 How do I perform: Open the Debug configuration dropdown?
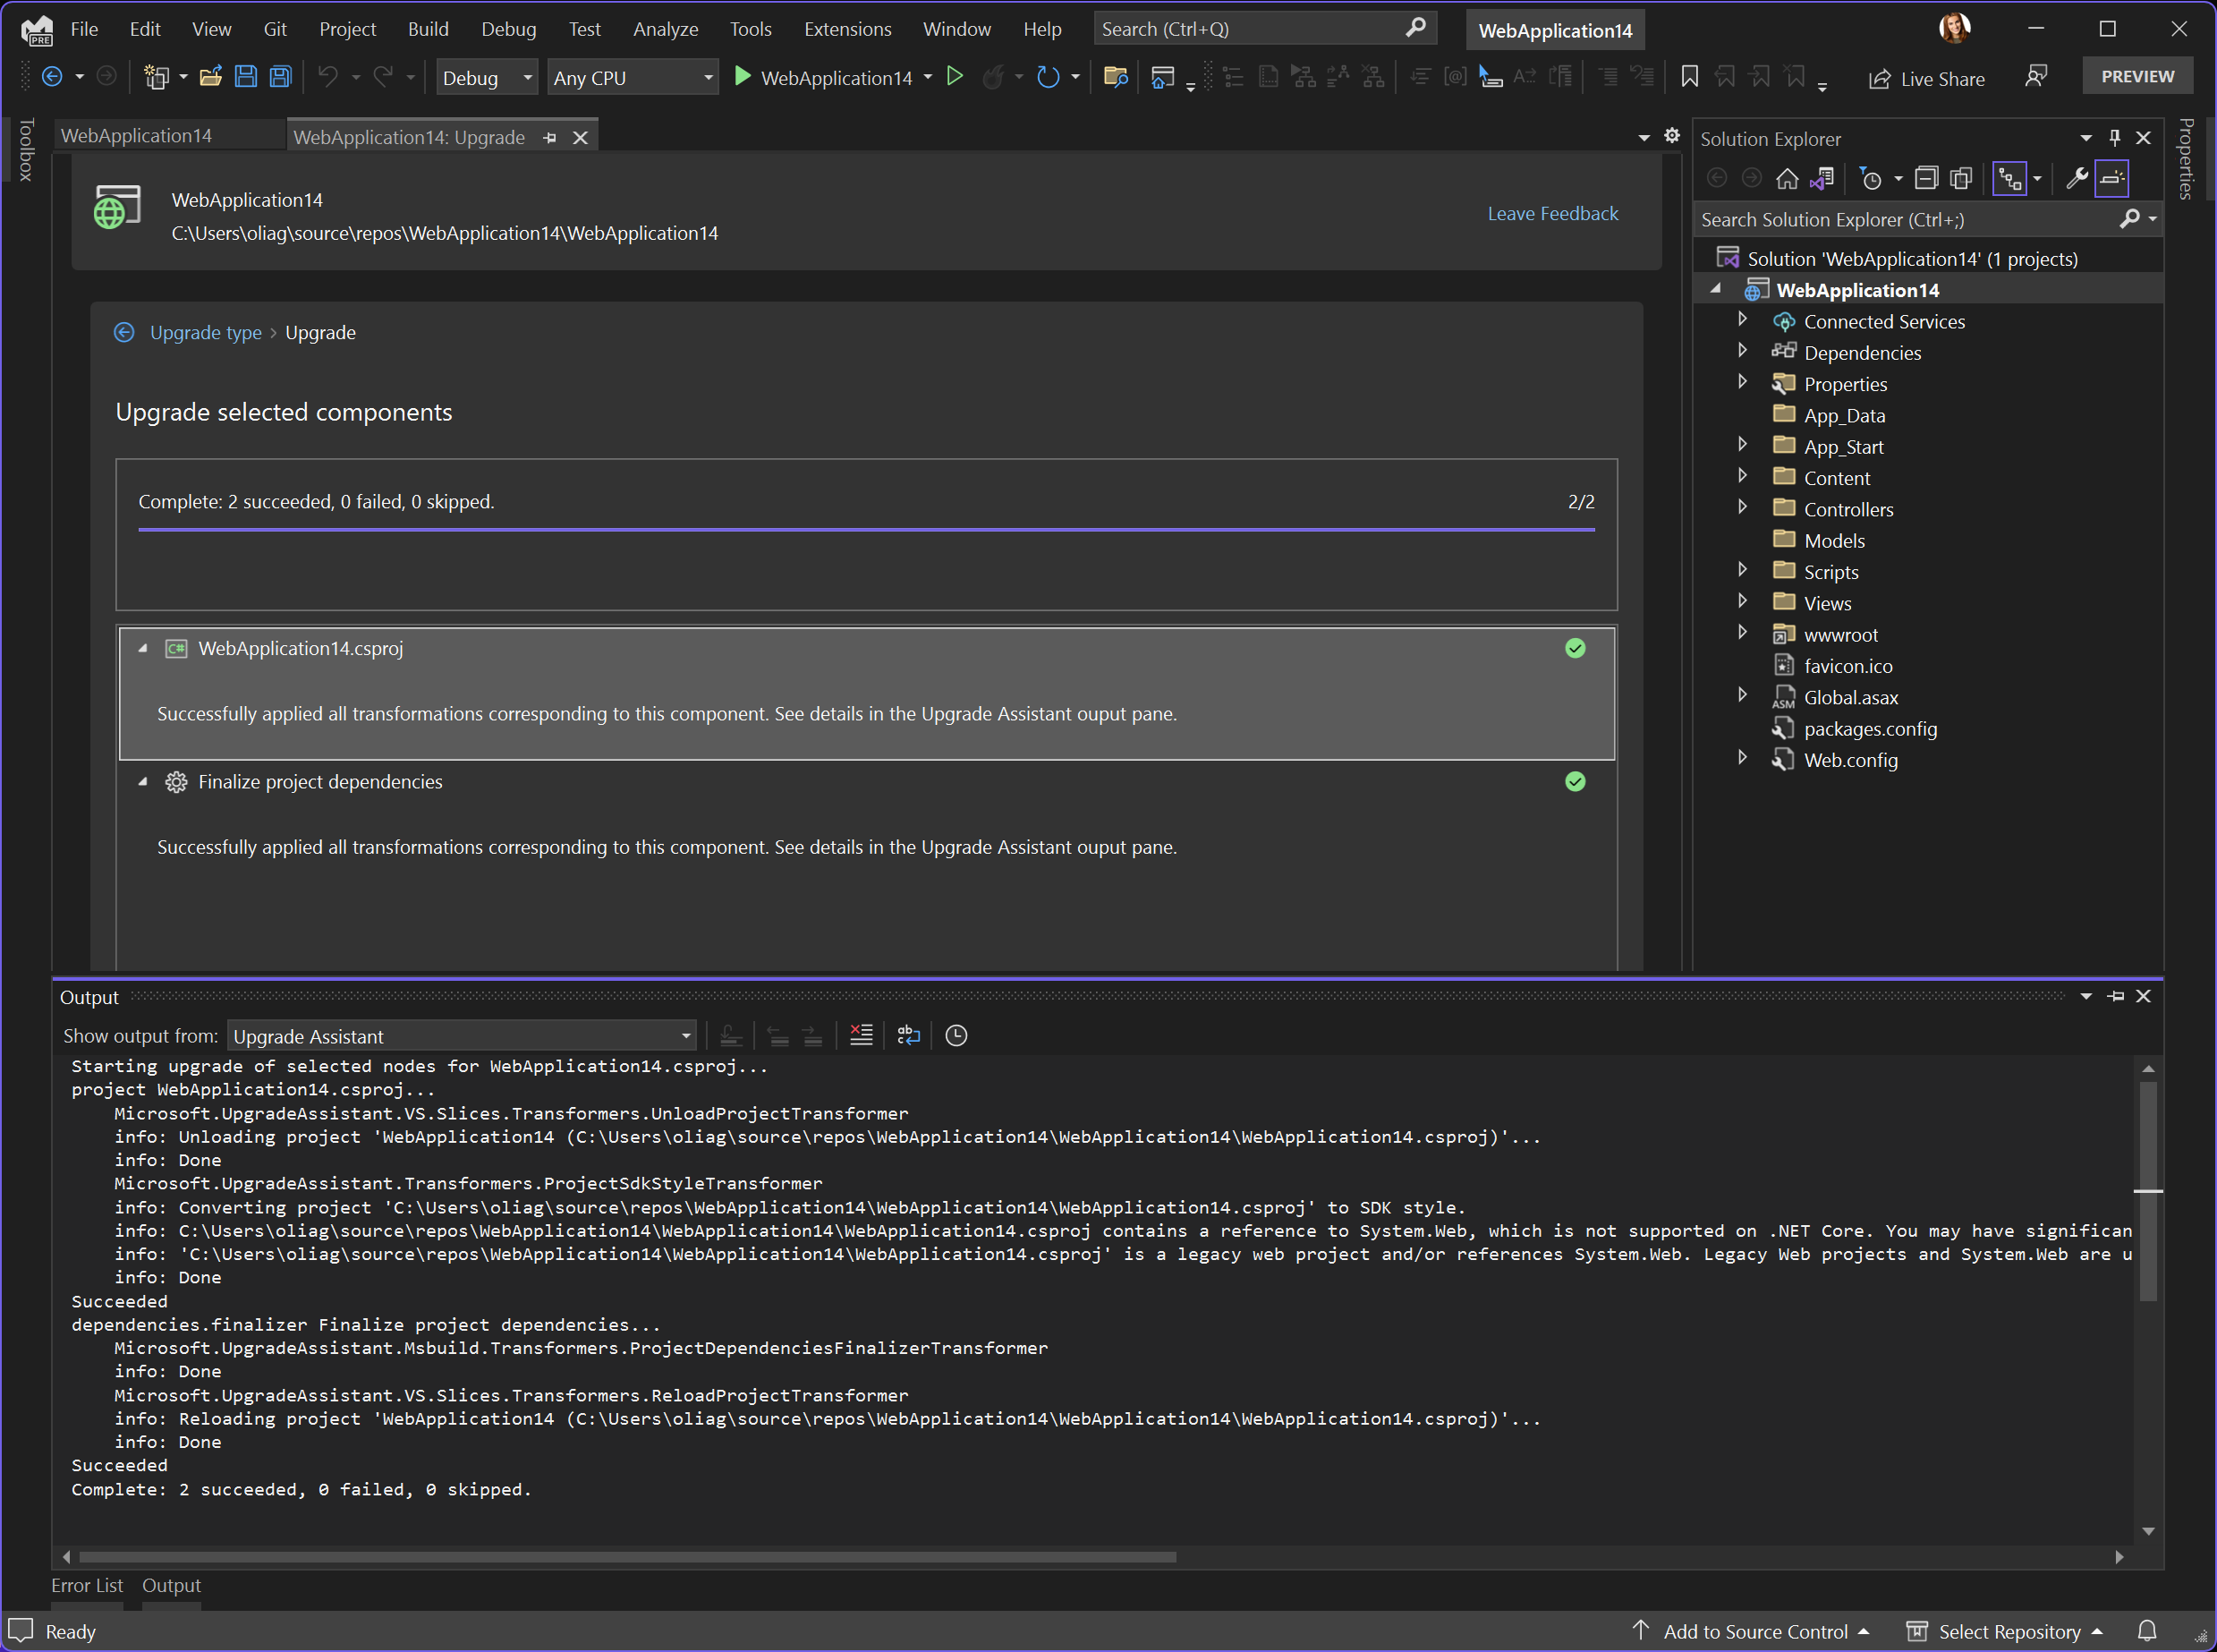point(487,77)
